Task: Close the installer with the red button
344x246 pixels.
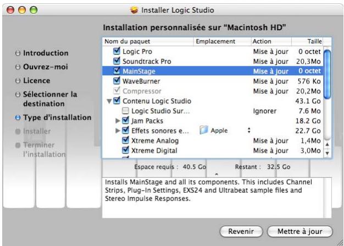Action: [10, 10]
